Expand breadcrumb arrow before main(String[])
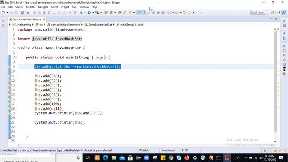The height and width of the screenshot is (162, 288). pyautogui.click(x=114, y=25)
